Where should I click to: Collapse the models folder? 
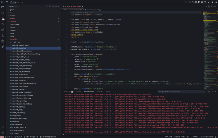click(x=33, y=39)
